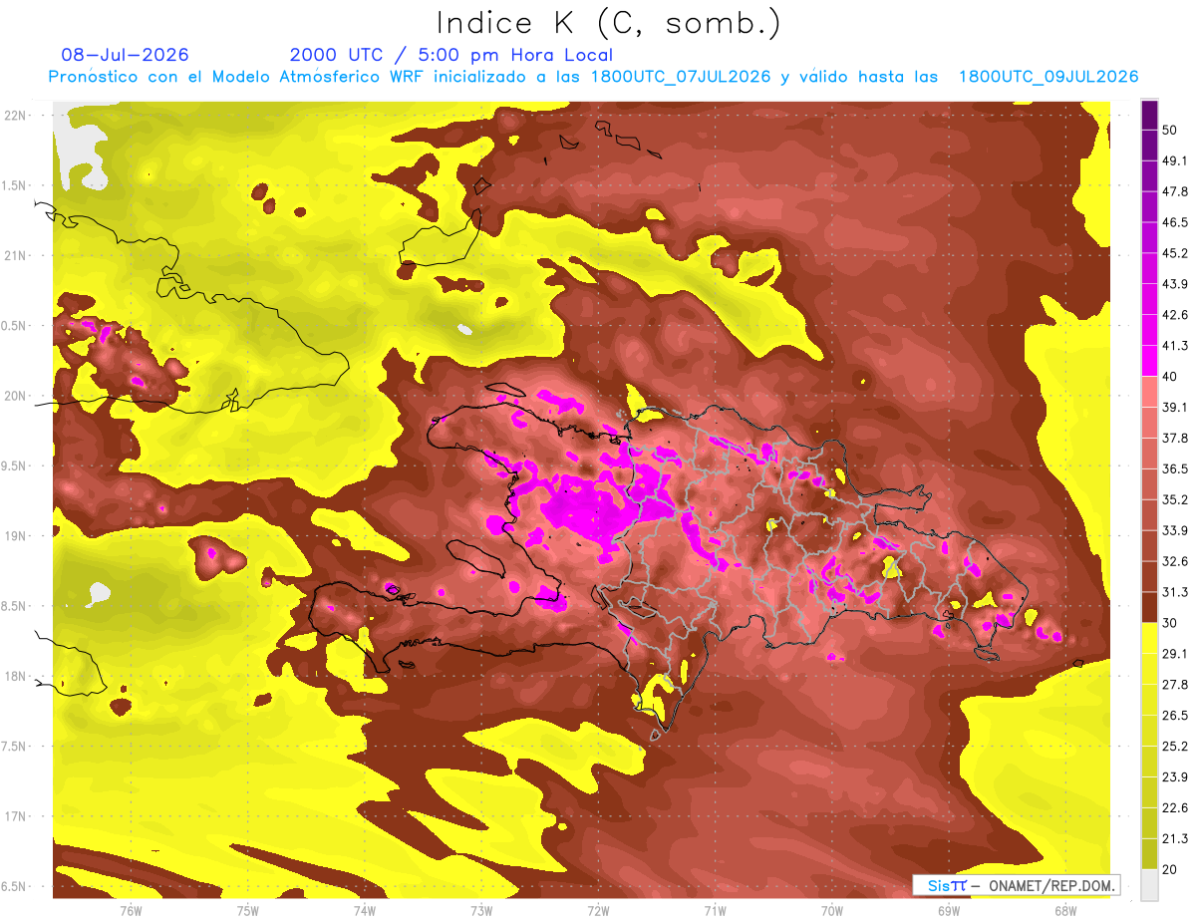This screenshot has width=1196, height=924.
Task: Click the '19N' latitude label
Action: (x=17, y=536)
